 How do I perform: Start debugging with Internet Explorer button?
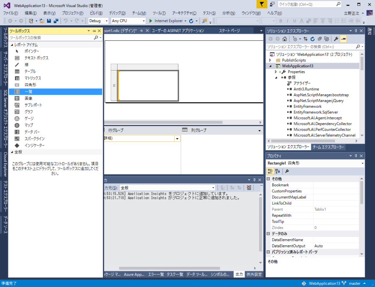(x=166, y=21)
